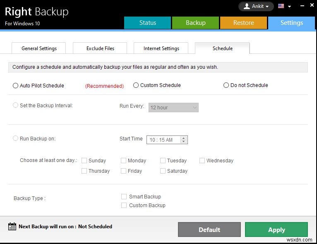Click the Start Time input field

[164, 140]
